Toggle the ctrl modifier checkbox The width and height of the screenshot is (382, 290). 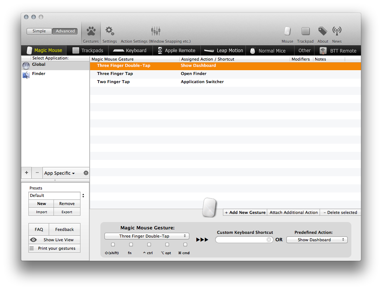tap(149, 245)
